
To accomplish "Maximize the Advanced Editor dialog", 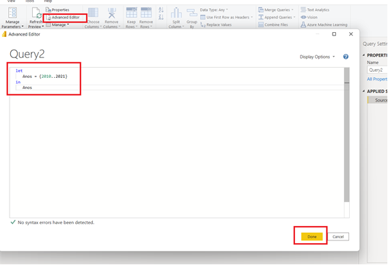I will click(334, 34).
